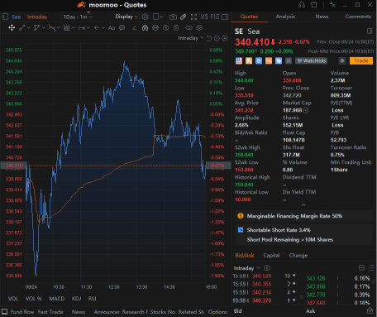Select the crosshair move cursor tool
This screenshot has height=317, width=377.
point(12,27)
